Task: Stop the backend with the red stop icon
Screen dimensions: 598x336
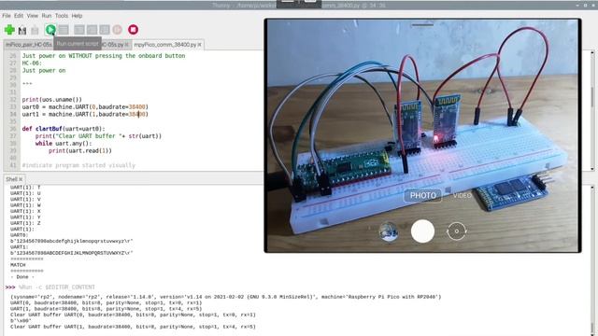Action: pos(133,29)
